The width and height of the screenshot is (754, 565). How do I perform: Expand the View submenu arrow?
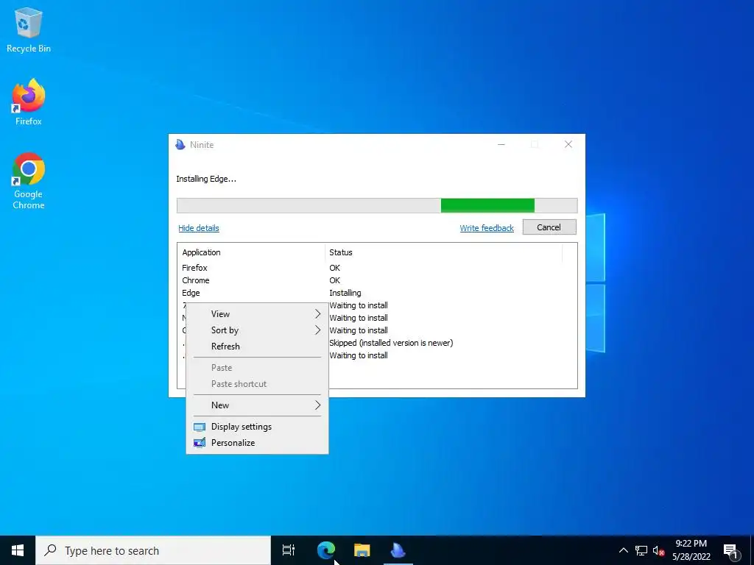[317, 313]
